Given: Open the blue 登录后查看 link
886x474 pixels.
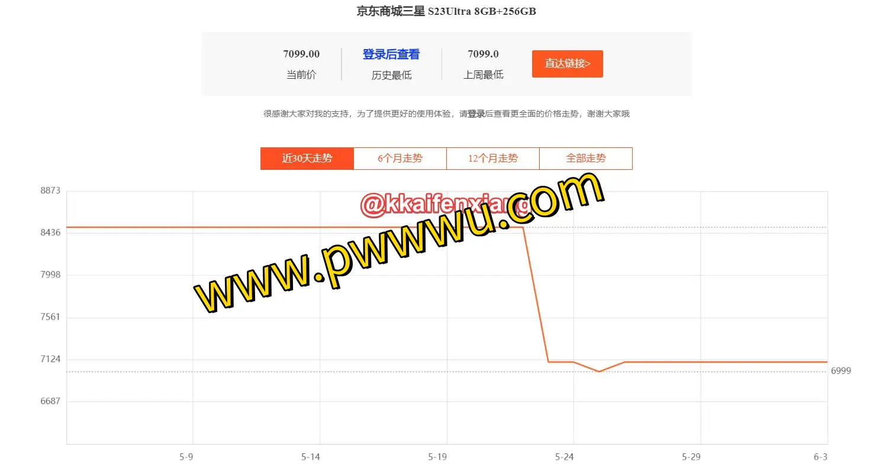Looking at the screenshot, I should tap(391, 54).
